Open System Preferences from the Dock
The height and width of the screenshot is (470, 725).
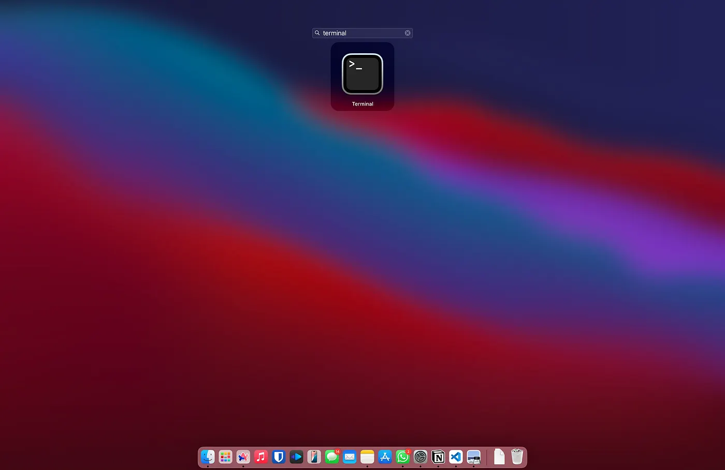click(x=421, y=457)
